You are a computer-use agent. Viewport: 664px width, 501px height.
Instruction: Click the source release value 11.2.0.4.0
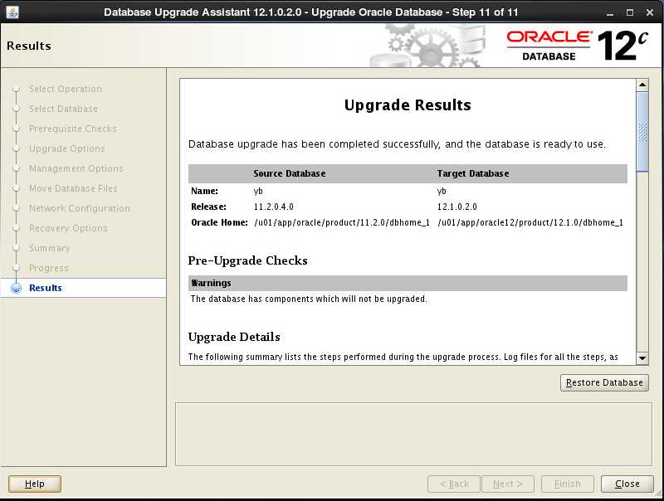click(274, 207)
